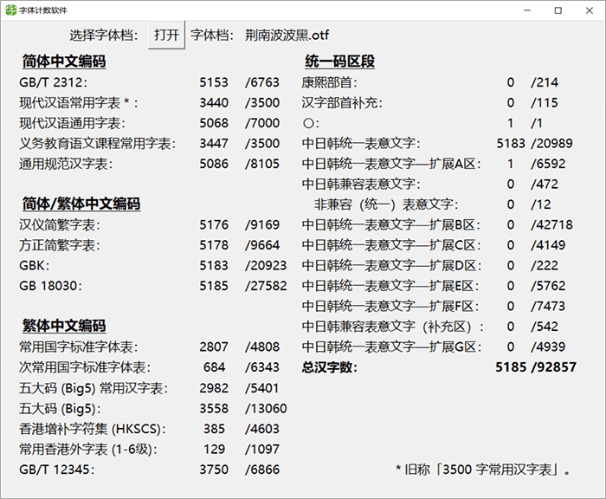
Task: Click the 扩展C区 row label
Action: coord(391,245)
